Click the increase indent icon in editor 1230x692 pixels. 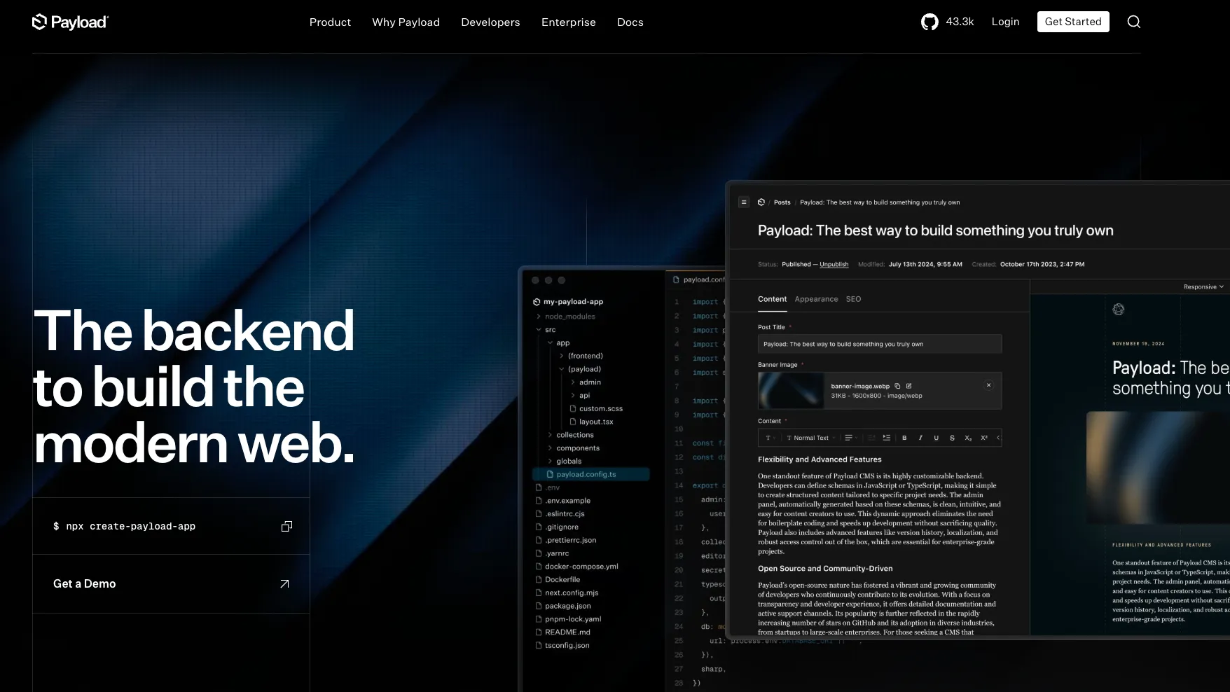pos(887,438)
